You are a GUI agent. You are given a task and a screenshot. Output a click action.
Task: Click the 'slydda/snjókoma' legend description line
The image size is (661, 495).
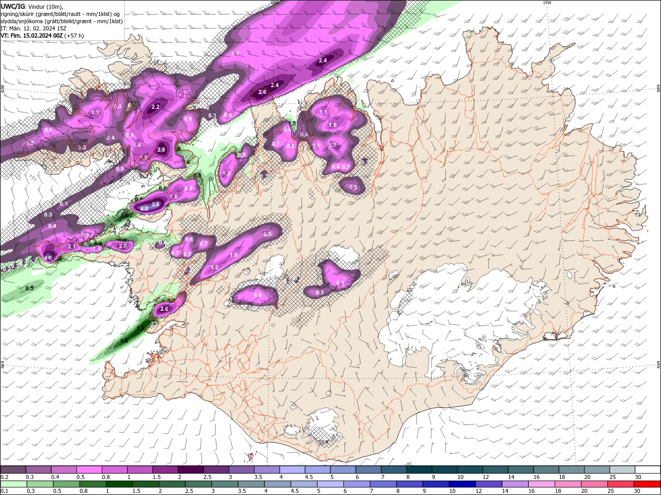pos(61,21)
